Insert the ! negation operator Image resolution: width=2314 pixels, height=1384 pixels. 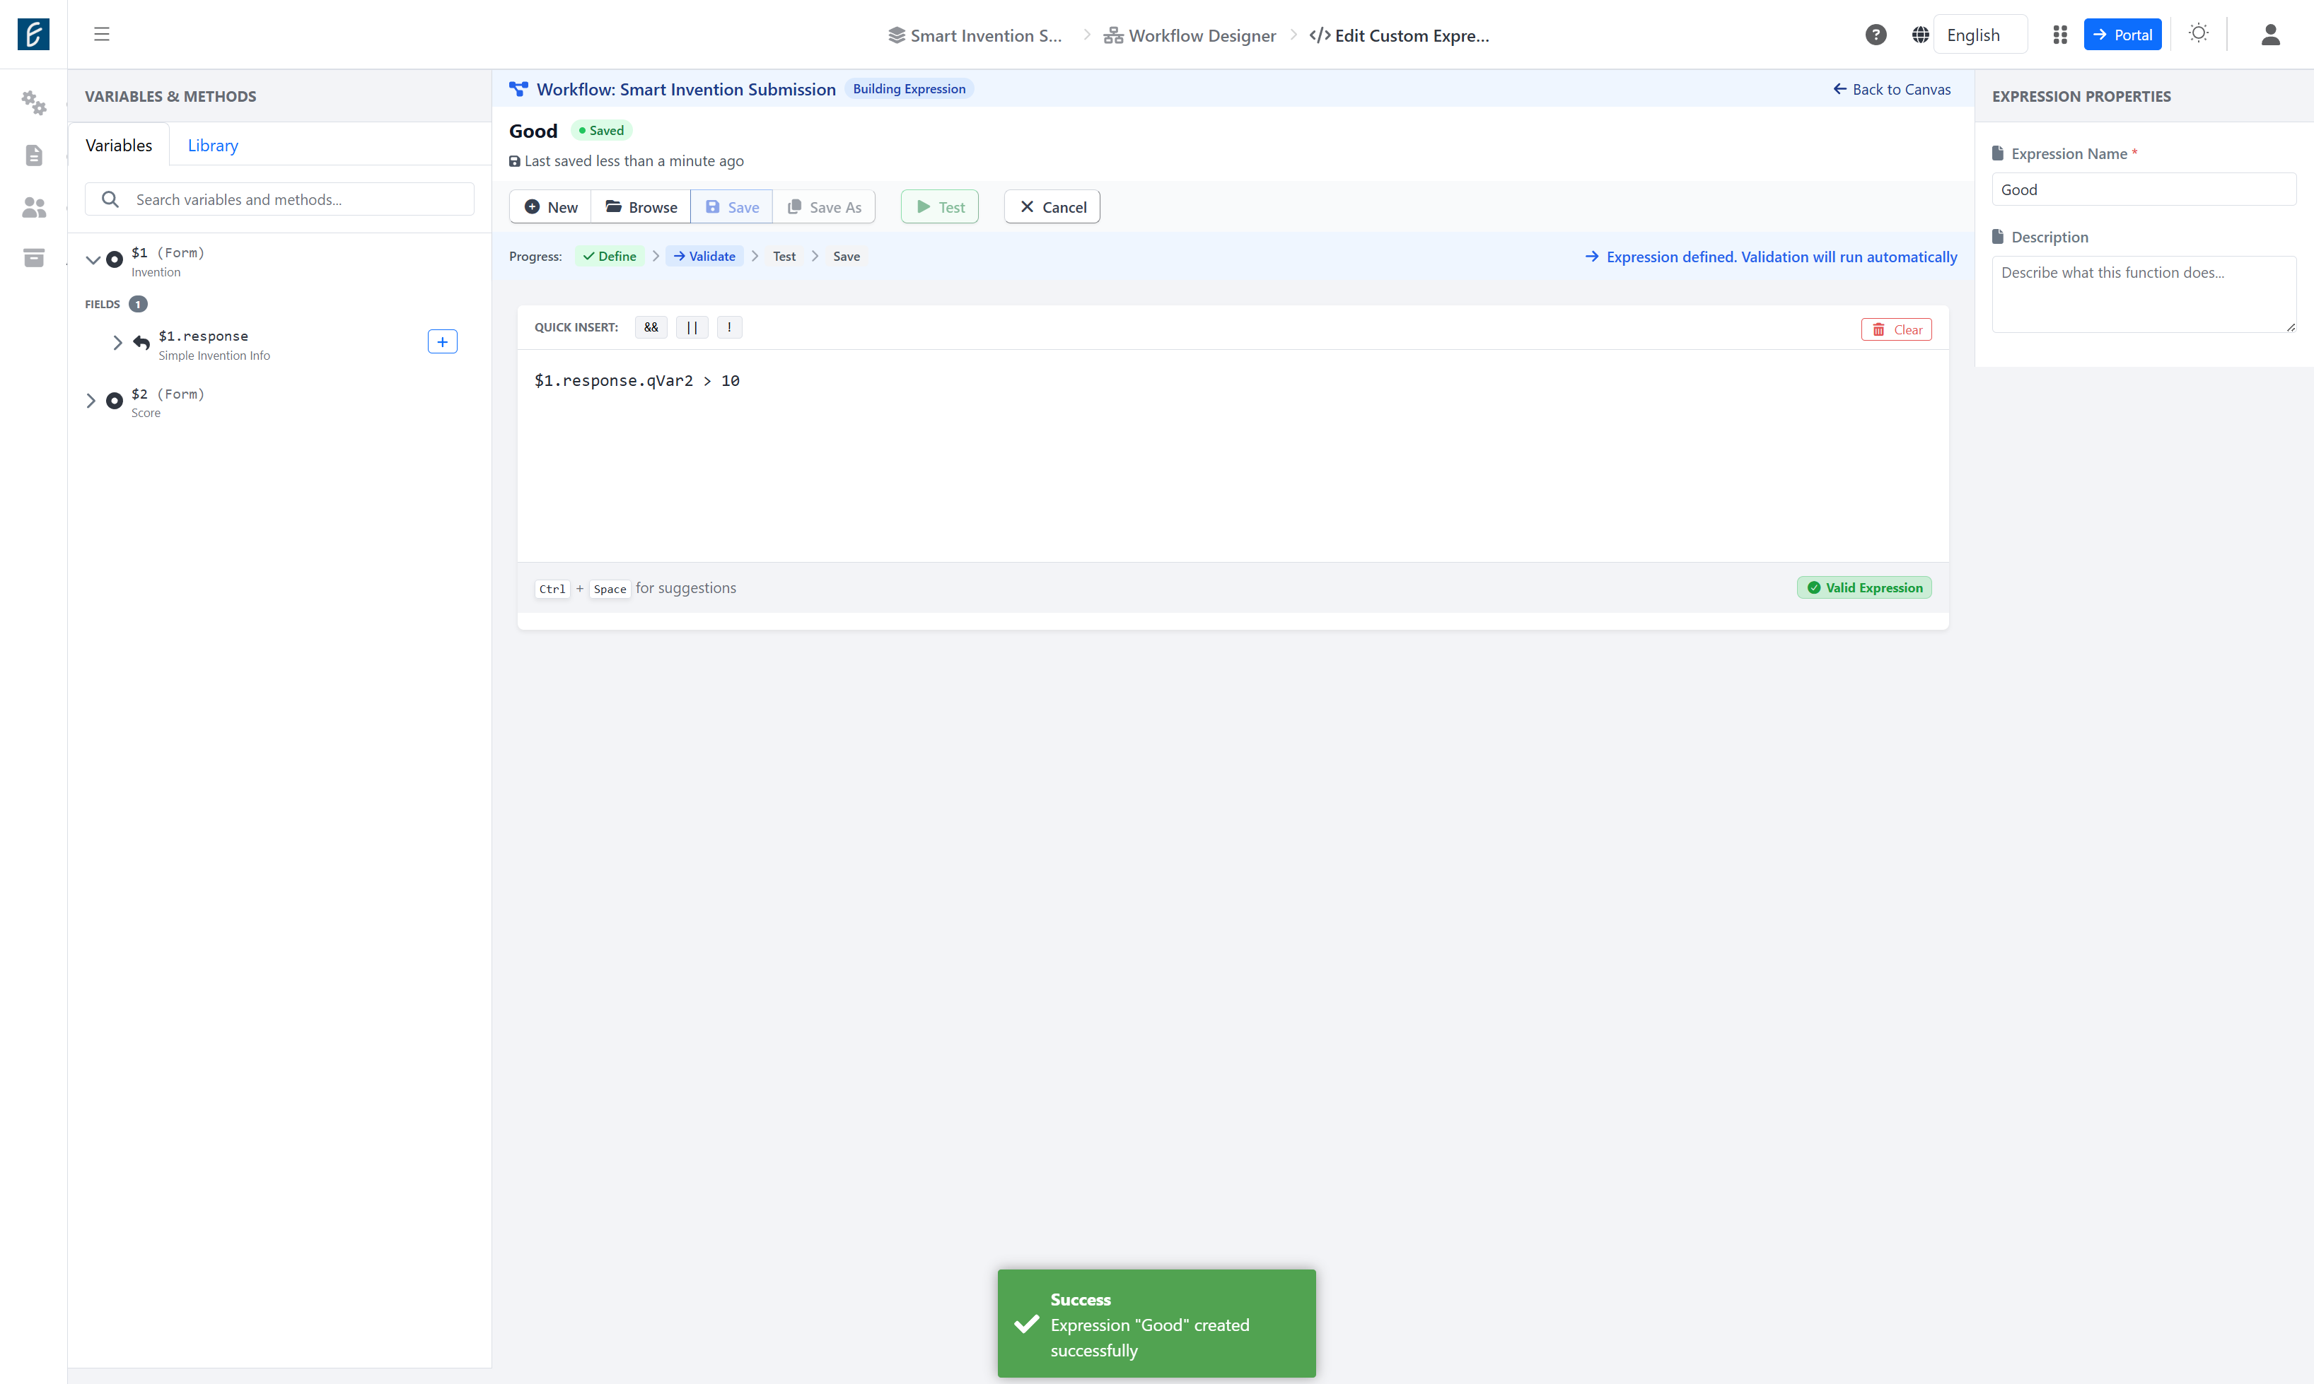[730, 327]
